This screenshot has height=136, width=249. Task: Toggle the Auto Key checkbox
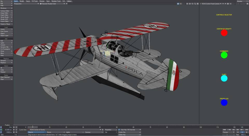click(119, 130)
